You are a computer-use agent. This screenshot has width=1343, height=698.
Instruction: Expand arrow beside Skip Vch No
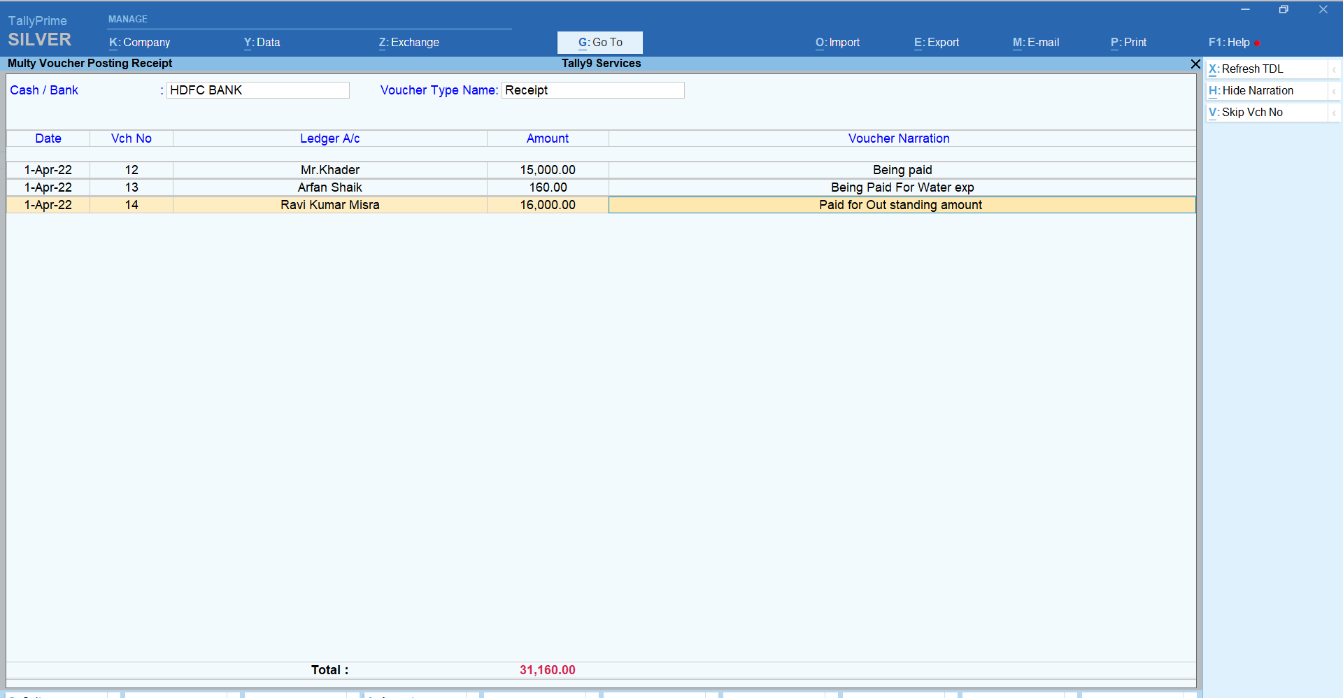click(1334, 112)
